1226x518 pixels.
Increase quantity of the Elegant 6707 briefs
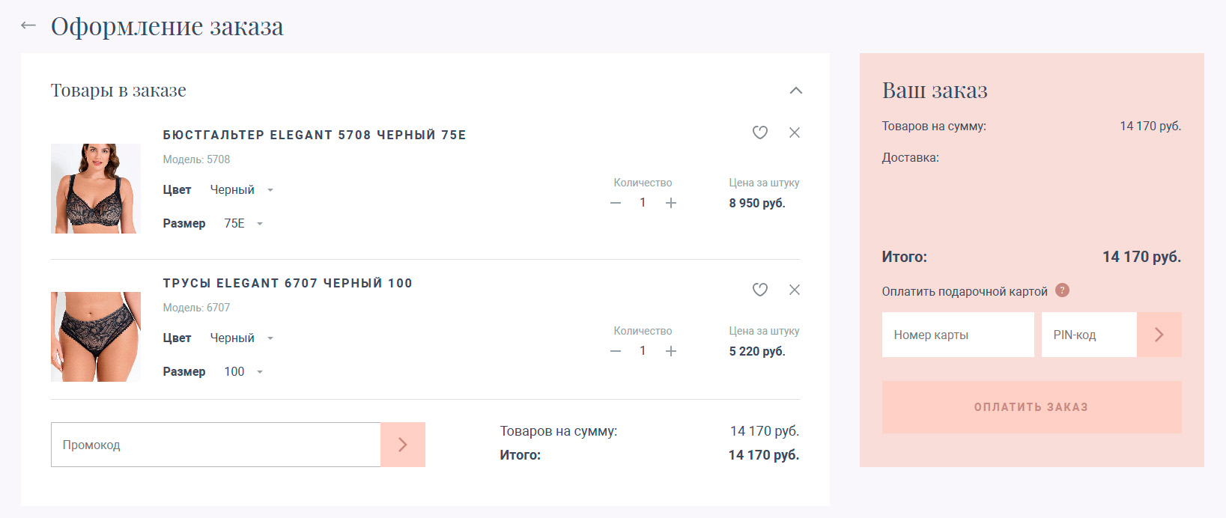671,351
